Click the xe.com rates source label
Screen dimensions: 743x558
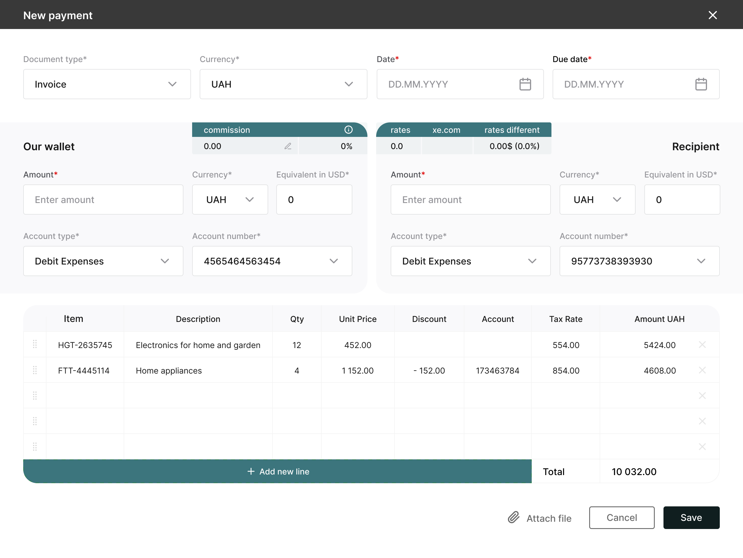click(x=446, y=130)
